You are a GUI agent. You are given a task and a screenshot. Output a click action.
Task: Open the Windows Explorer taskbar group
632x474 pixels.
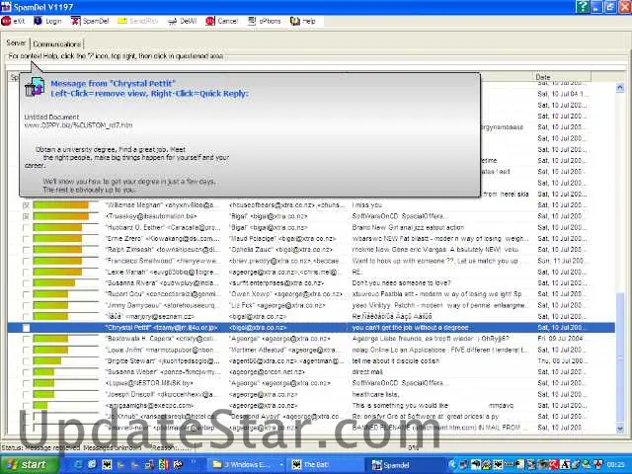[246, 465]
